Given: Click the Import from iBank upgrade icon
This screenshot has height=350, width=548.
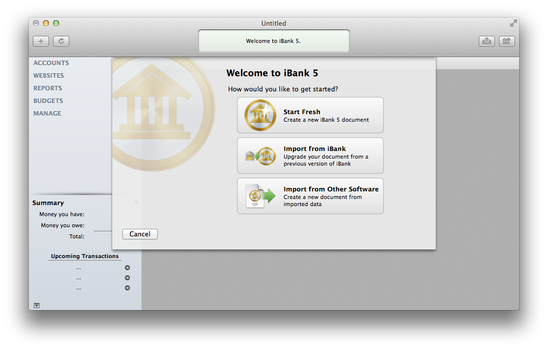Looking at the screenshot, I should pyautogui.click(x=260, y=156).
